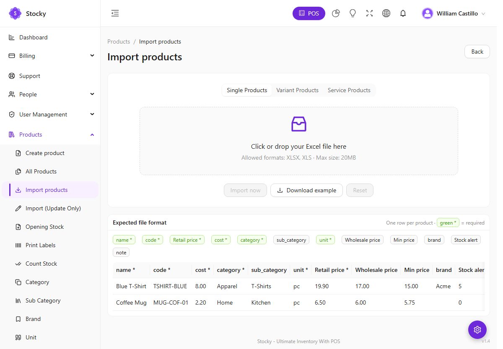Open the pie chart reports icon
503x349 pixels.
pos(336,13)
